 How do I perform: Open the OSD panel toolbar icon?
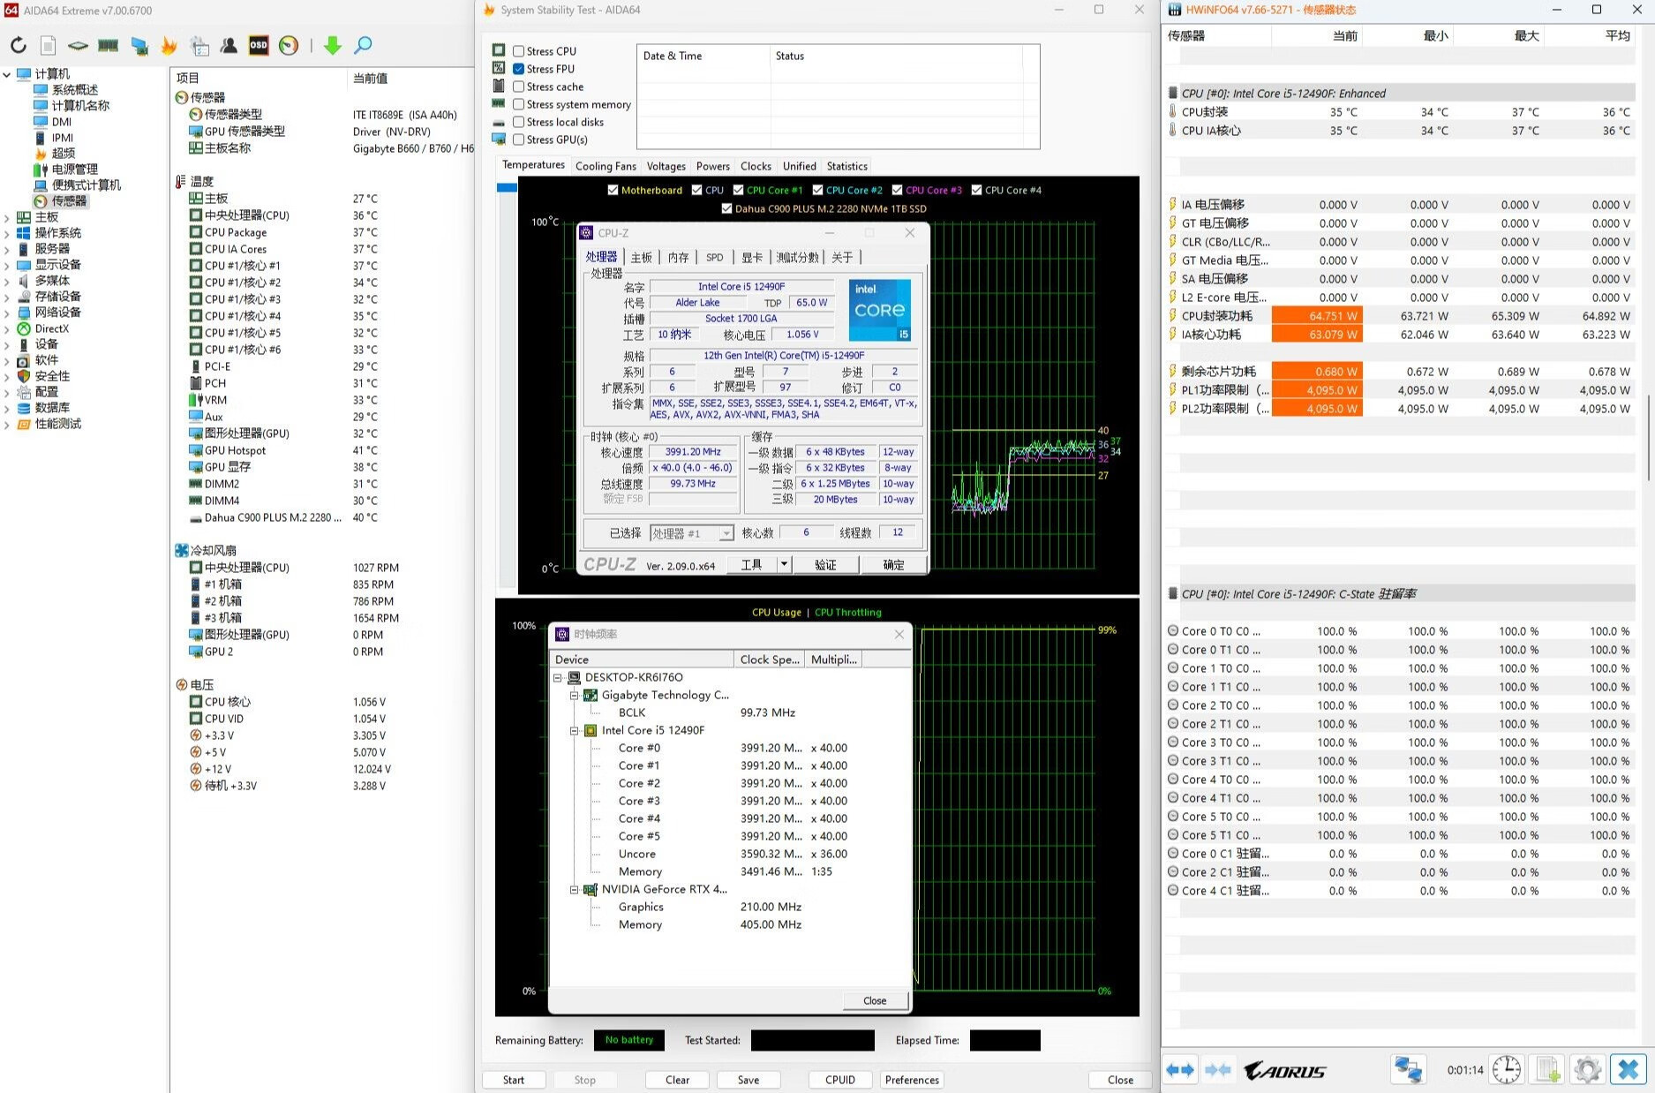click(259, 46)
